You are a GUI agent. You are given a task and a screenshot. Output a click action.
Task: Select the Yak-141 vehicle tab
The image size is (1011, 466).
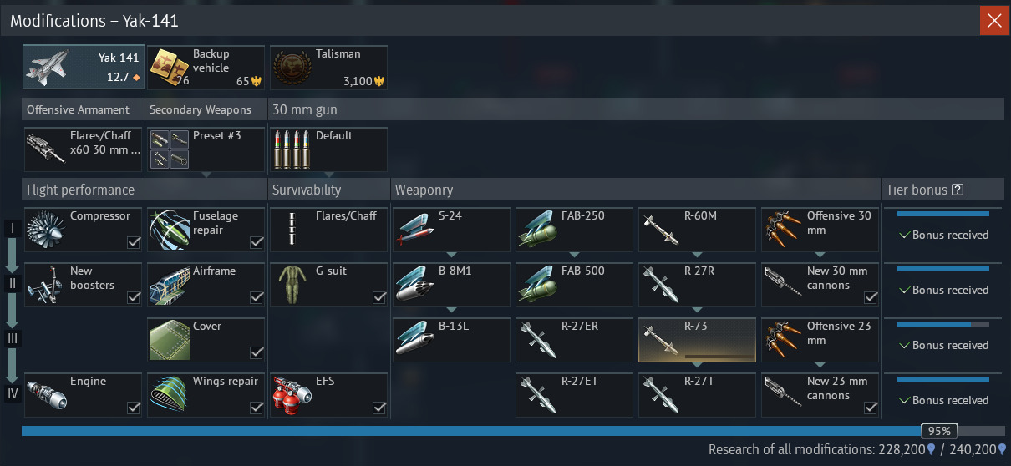pos(84,67)
